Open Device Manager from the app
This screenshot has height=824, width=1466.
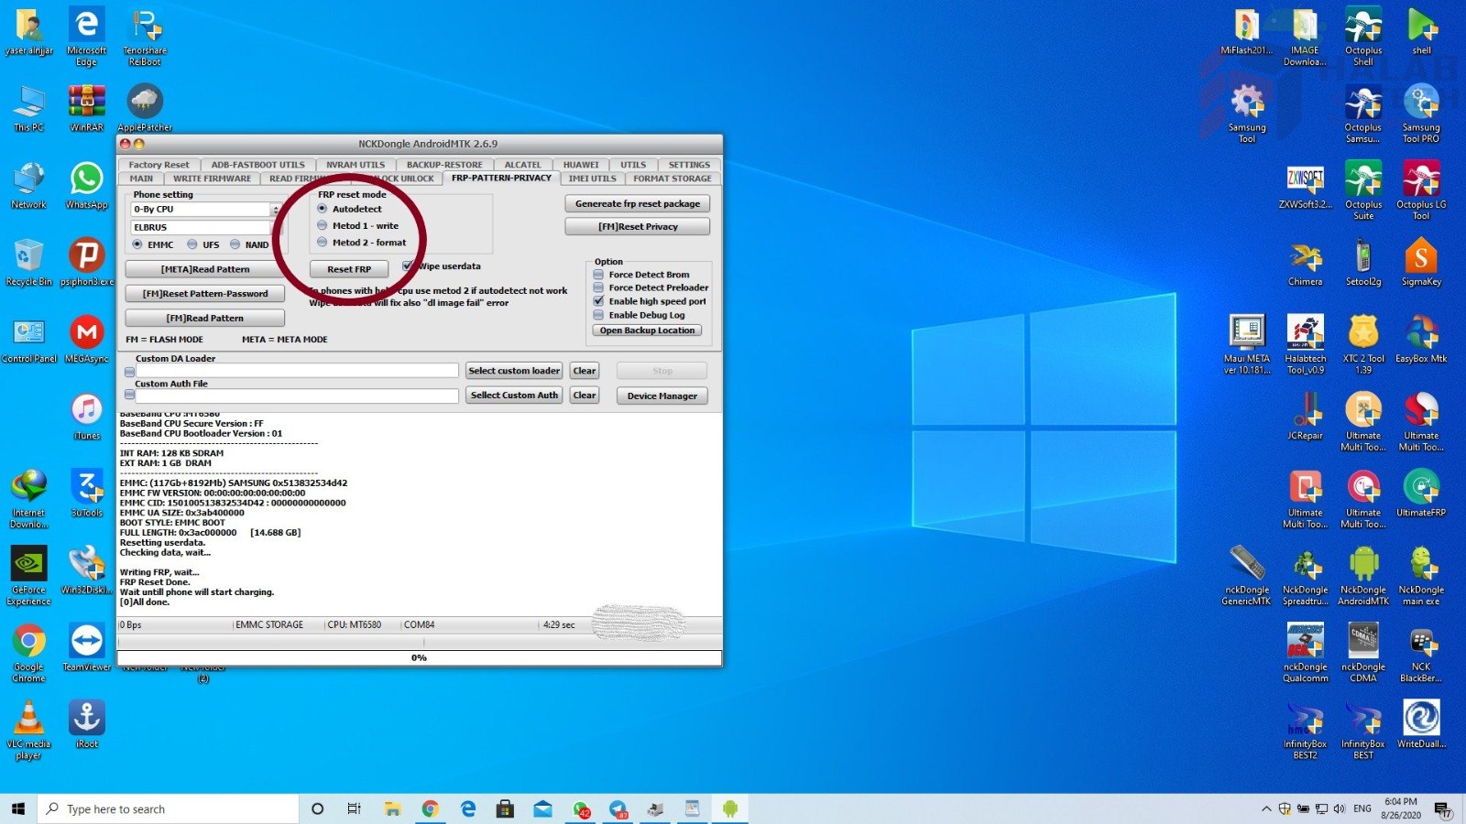[x=662, y=396]
